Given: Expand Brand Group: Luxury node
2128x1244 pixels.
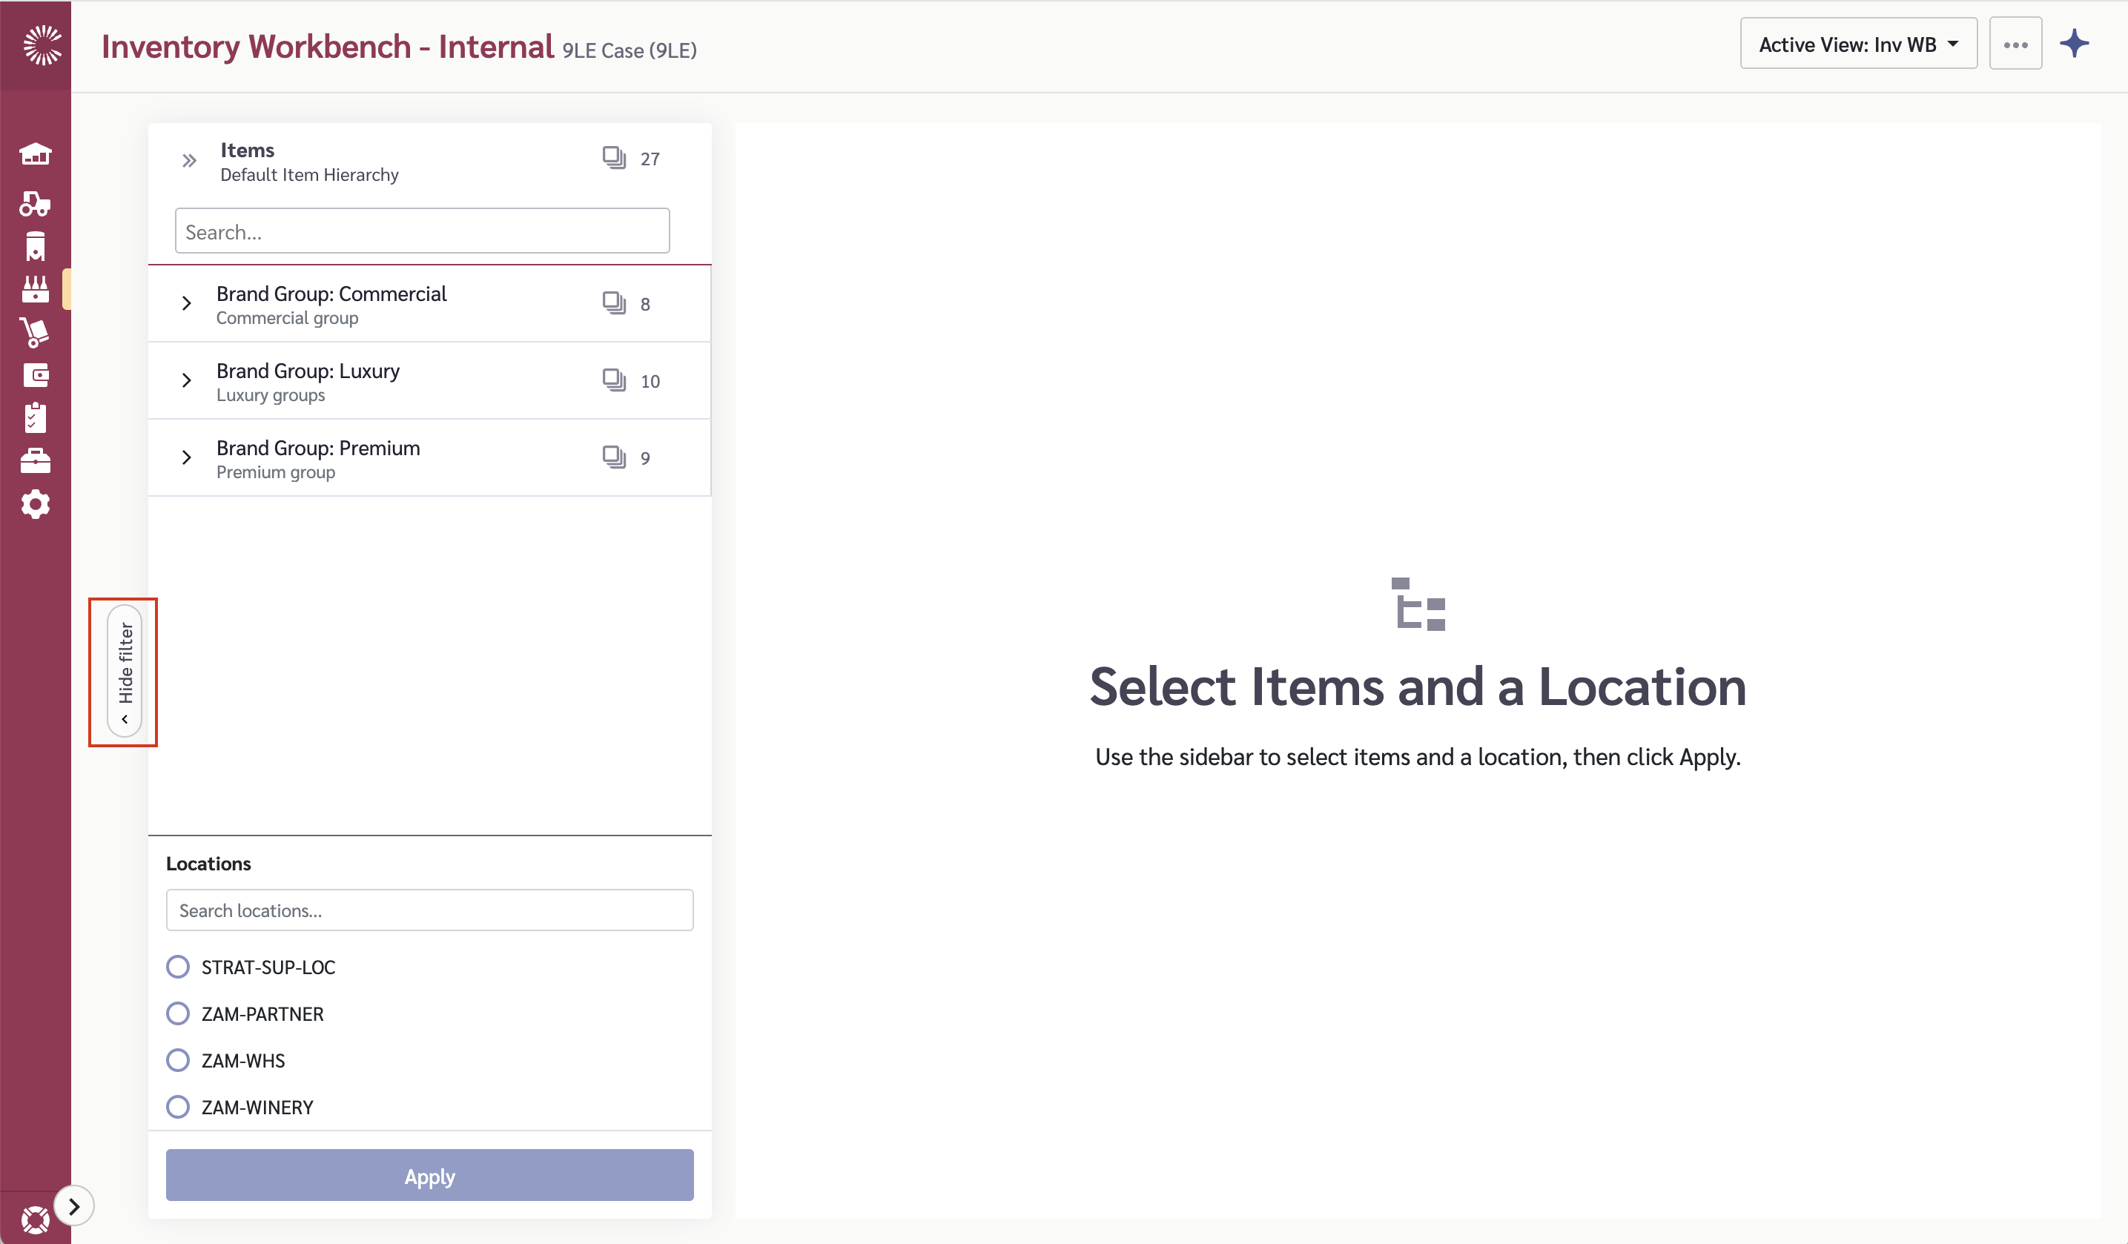Looking at the screenshot, I should (x=187, y=381).
